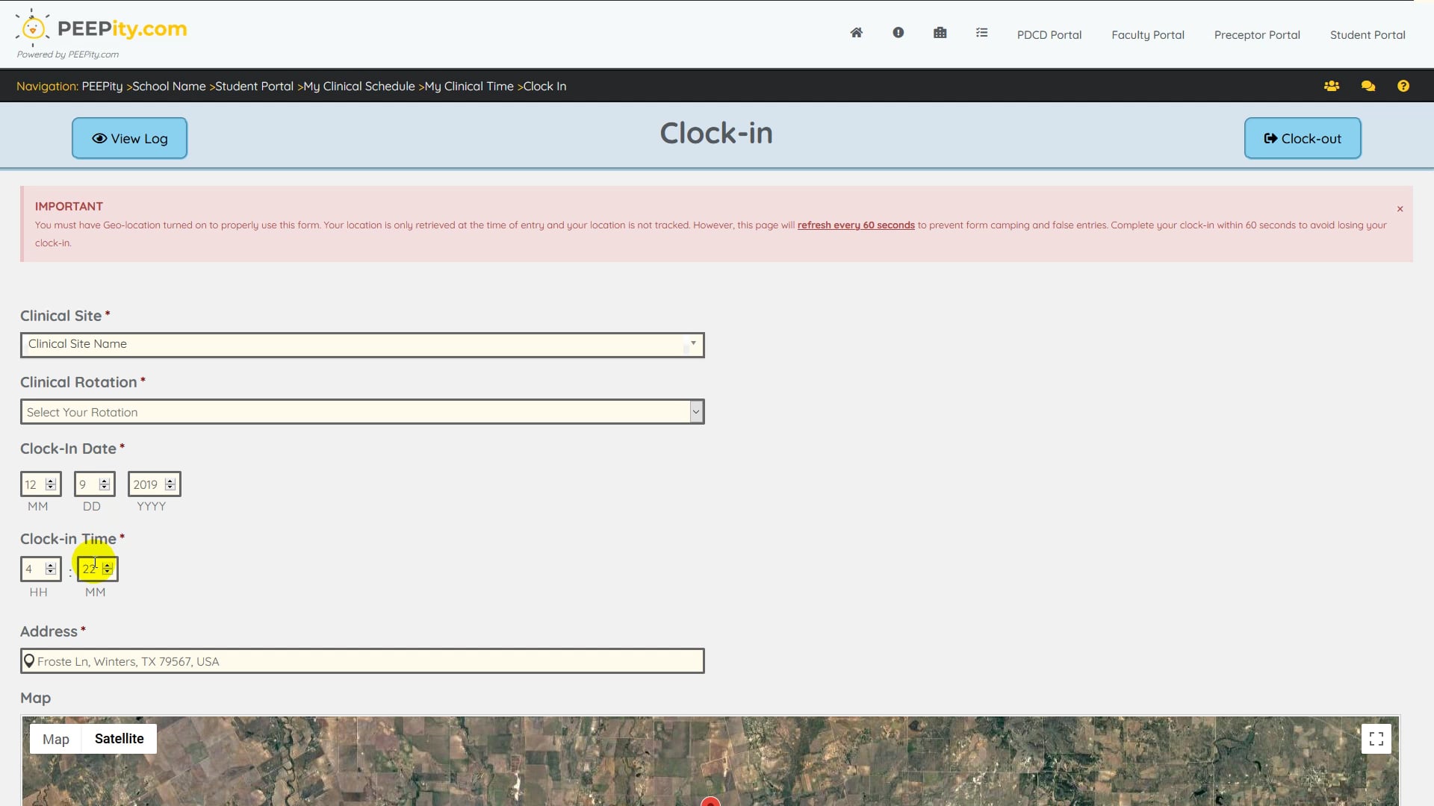Open Student Portal menu
The height and width of the screenshot is (806, 1434).
(x=1367, y=34)
